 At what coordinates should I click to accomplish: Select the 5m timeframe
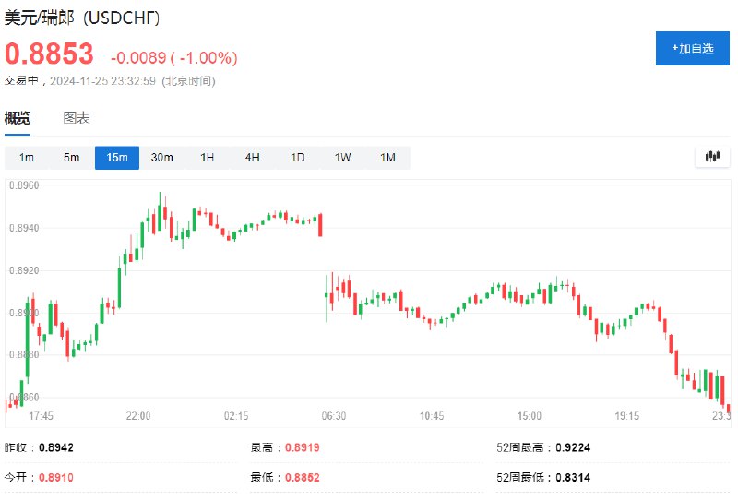click(72, 158)
